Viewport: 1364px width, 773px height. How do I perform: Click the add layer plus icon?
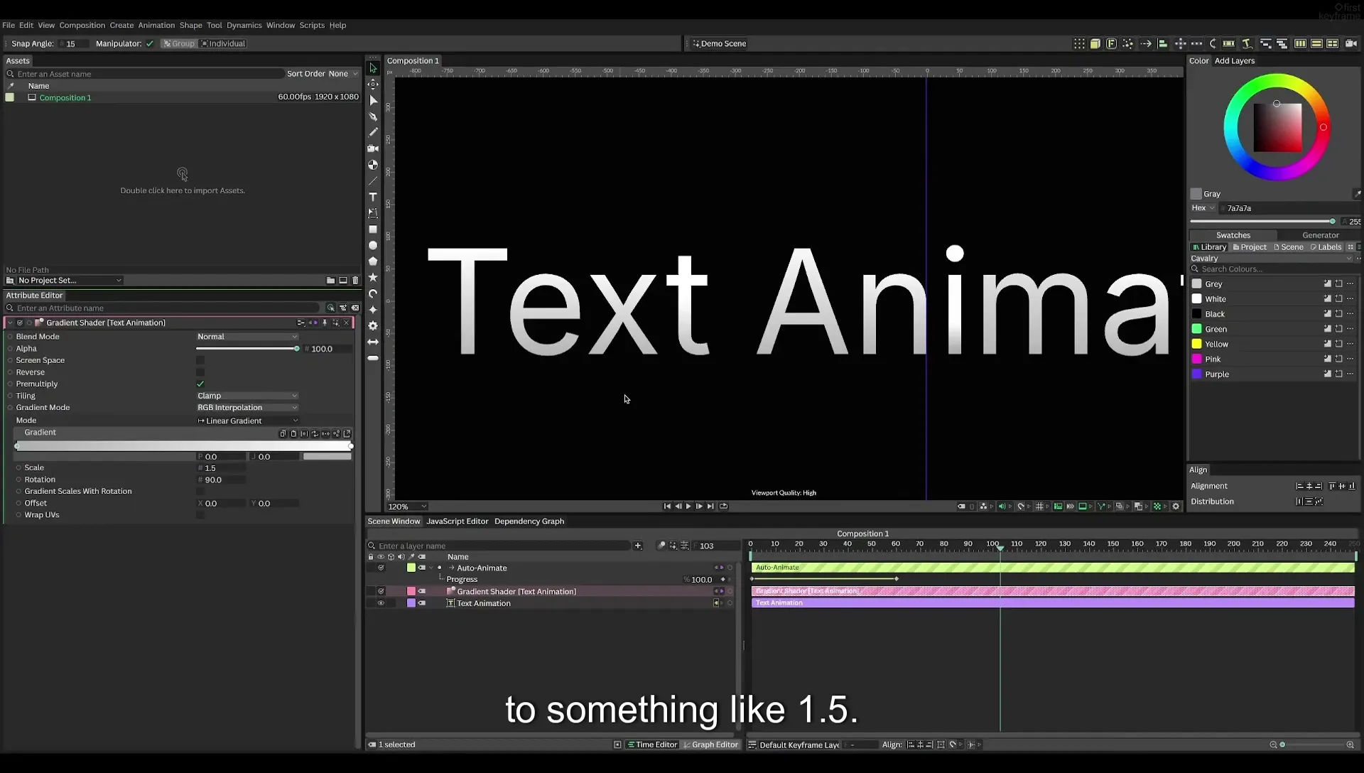638,546
